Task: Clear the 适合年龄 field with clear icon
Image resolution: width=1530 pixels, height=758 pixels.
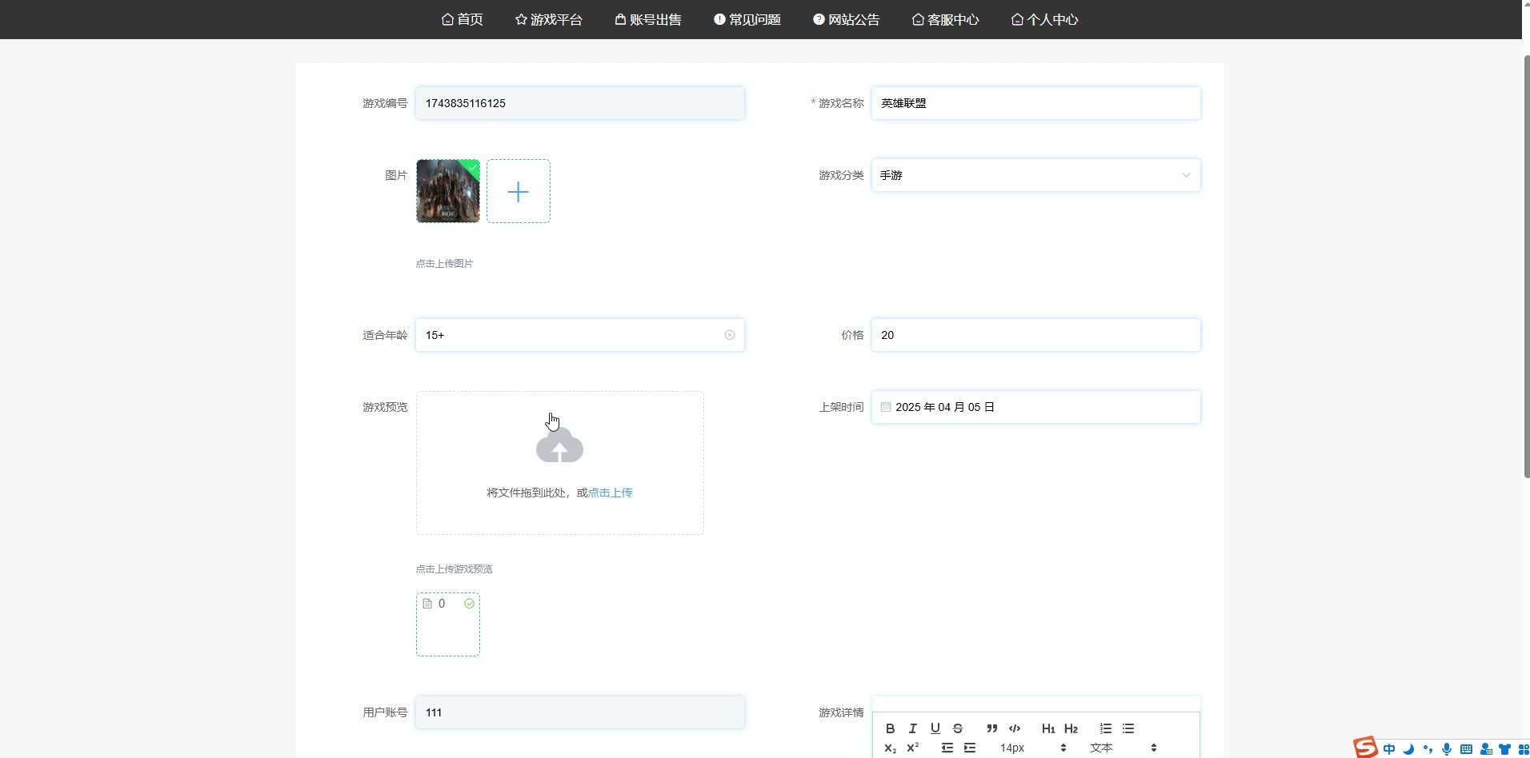Action: tap(729, 335)
